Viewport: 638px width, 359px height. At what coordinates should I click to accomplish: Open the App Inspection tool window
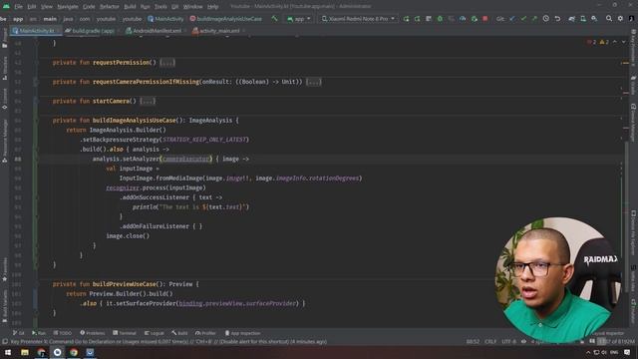pos(242,333)
